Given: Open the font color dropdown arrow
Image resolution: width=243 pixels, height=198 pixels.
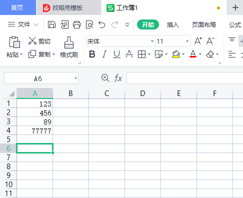Looking at the screenshot, I should [x=200, y=54].
